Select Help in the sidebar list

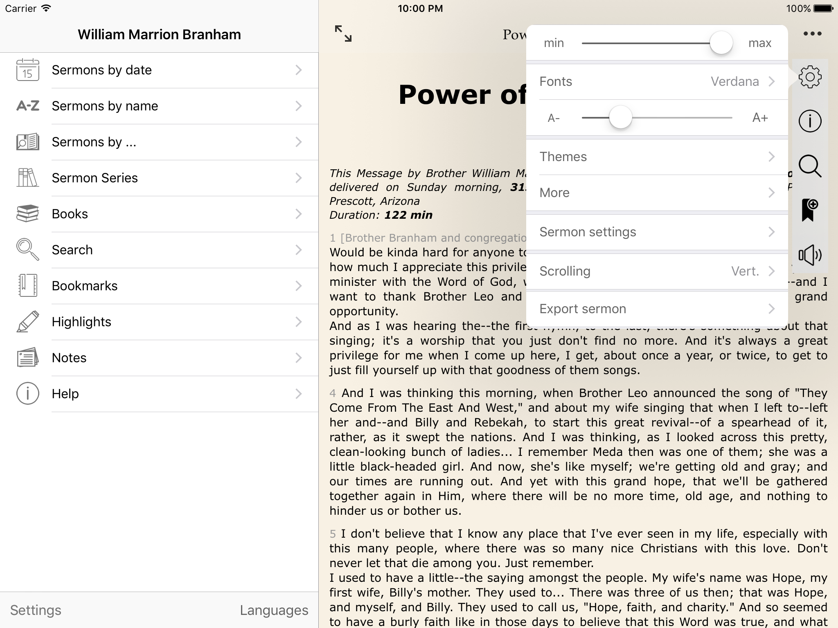click(x=159, y=394)
